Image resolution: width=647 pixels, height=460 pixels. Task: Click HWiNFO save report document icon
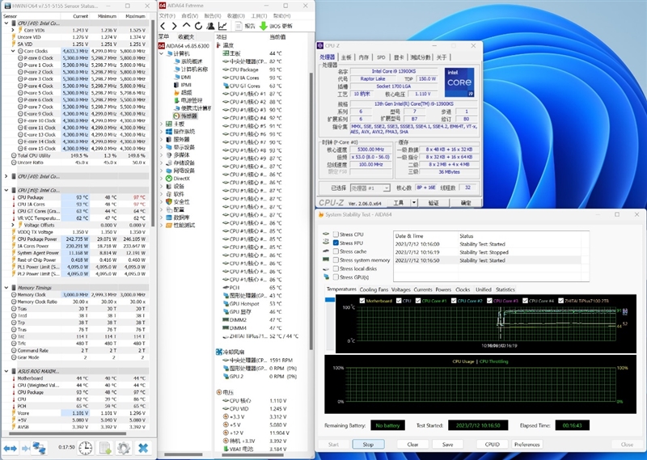coord(105,448)
